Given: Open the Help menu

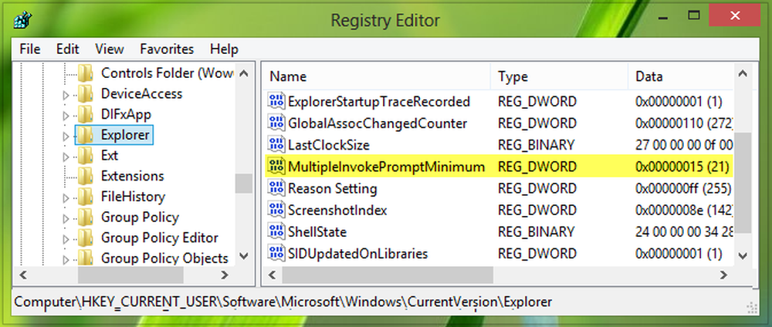Looking at the screenshot, I should 224,49.
